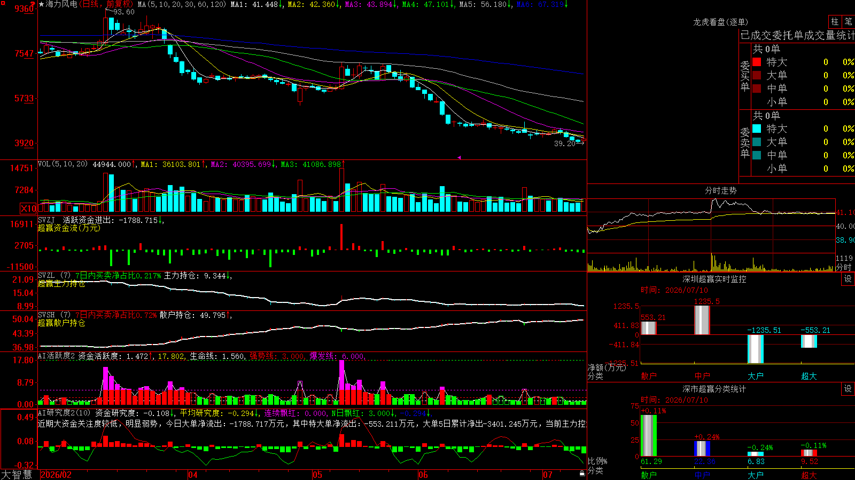The height and width of the screenshot is (480, 855).
Task: Click the 散户 bar showing +0.11% in 分类统计
Action: pos(649,435)
